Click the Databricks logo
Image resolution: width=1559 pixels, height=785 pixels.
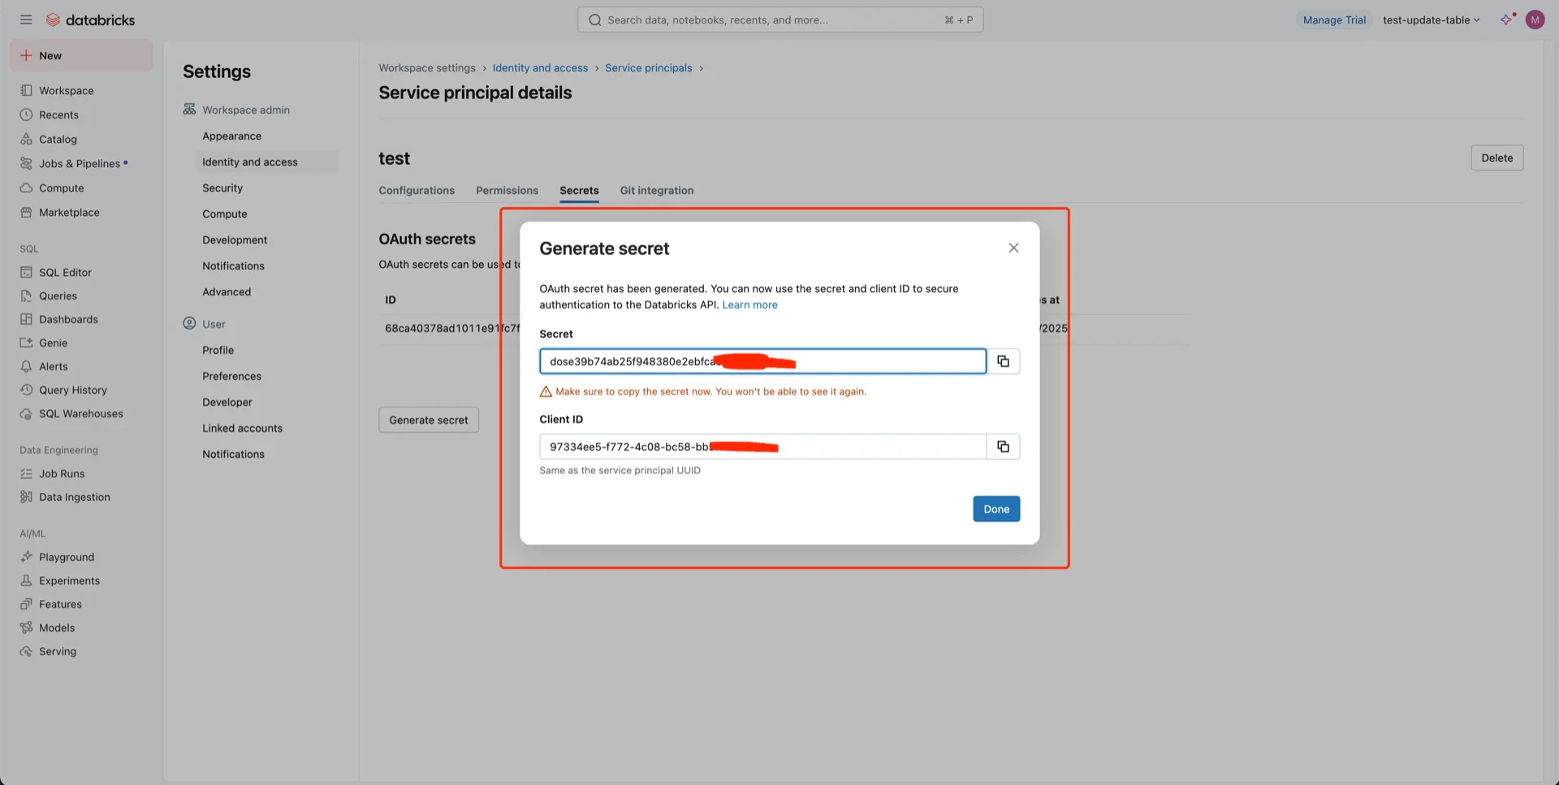click(90, 19)
